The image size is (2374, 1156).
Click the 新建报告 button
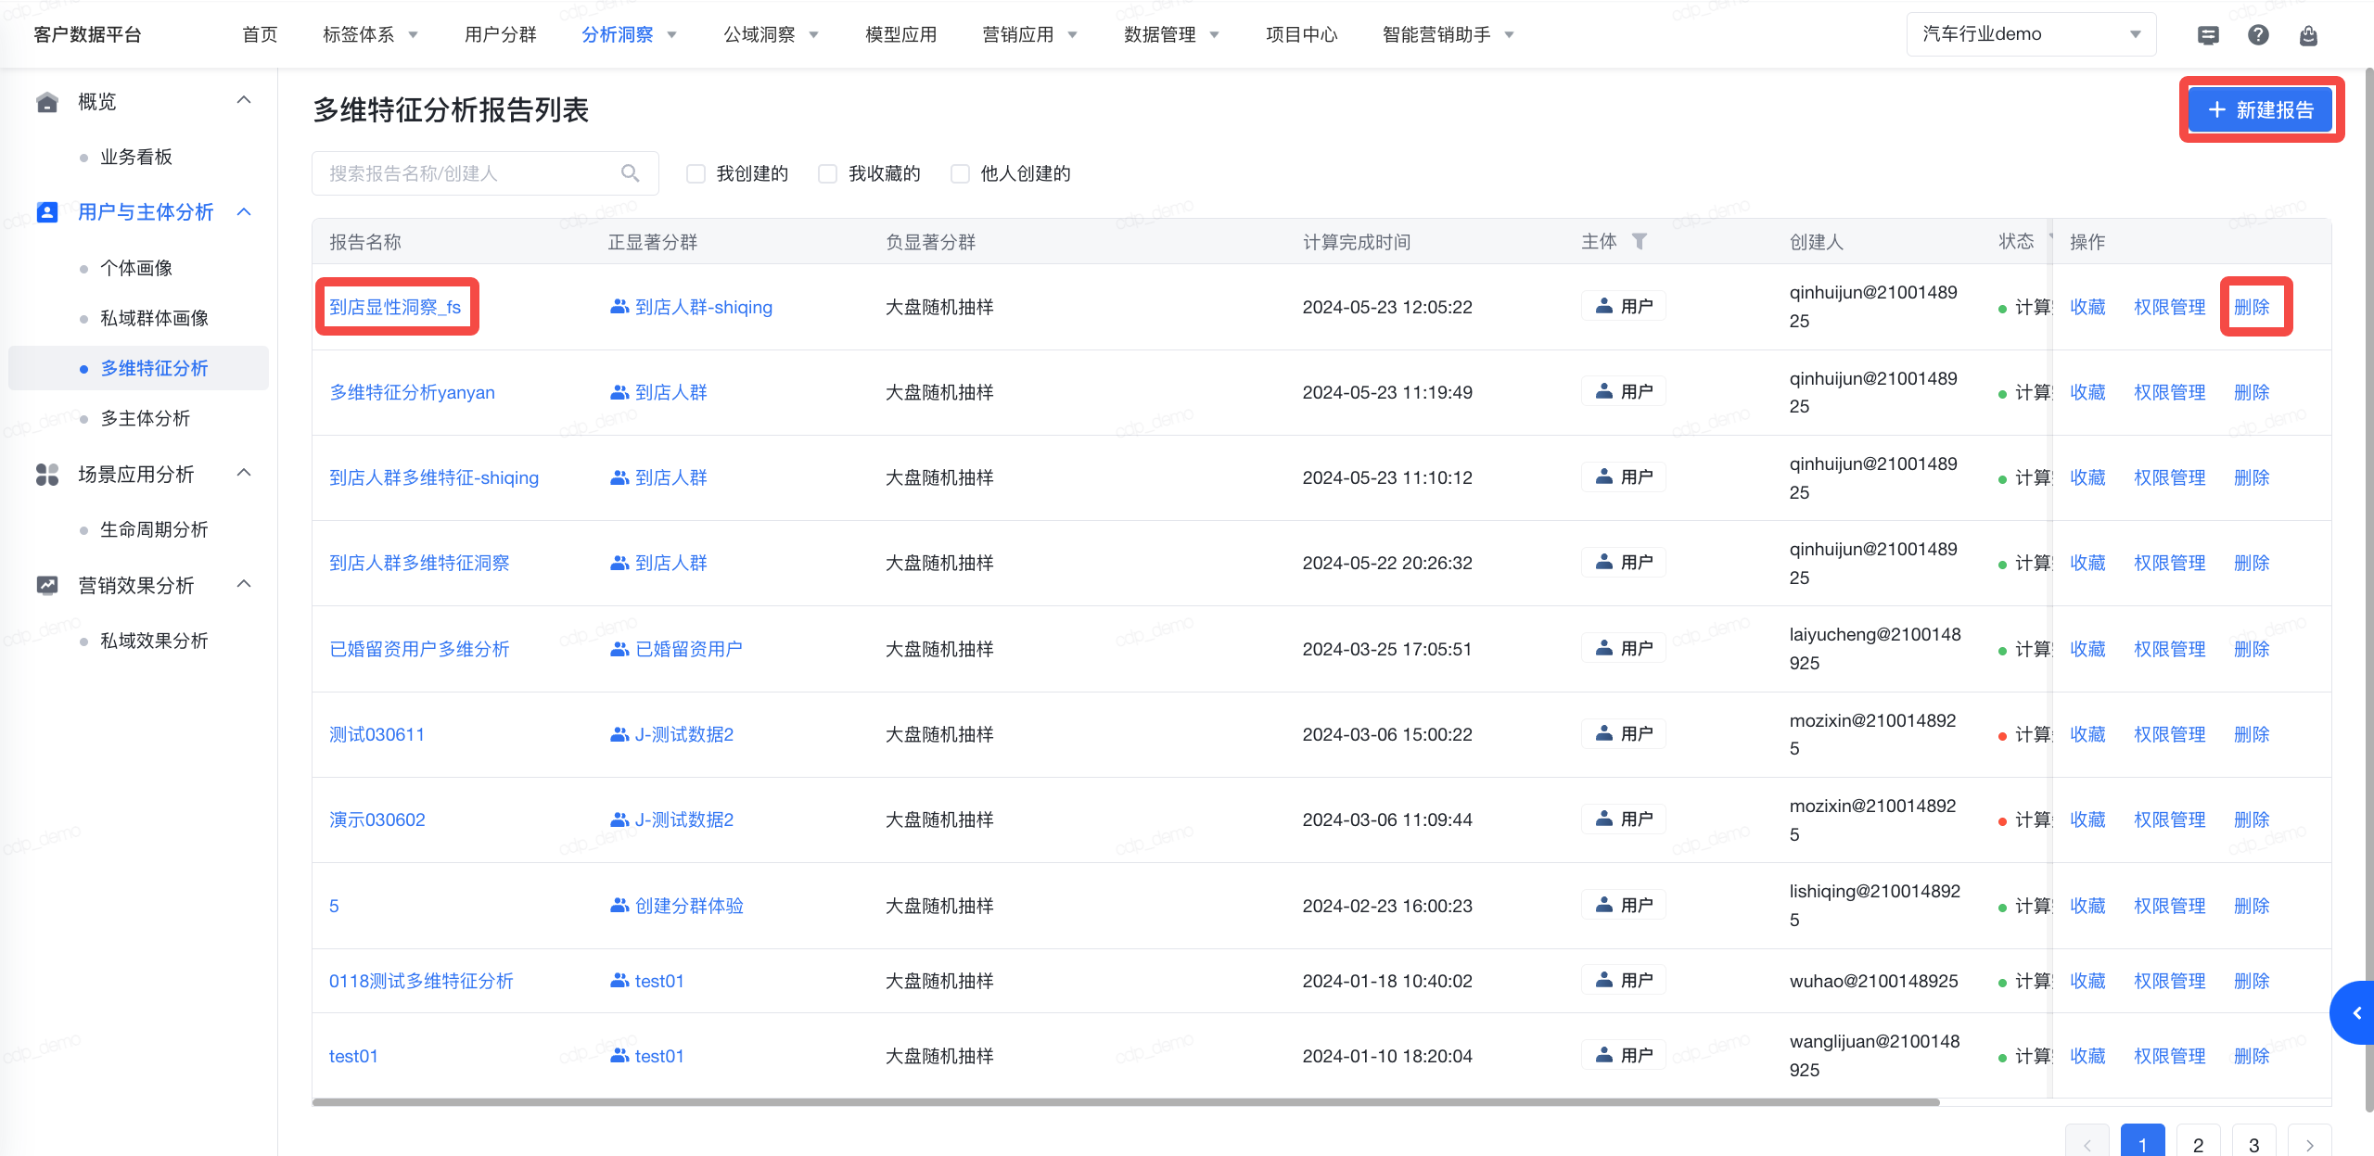(x=2261, y=109)
